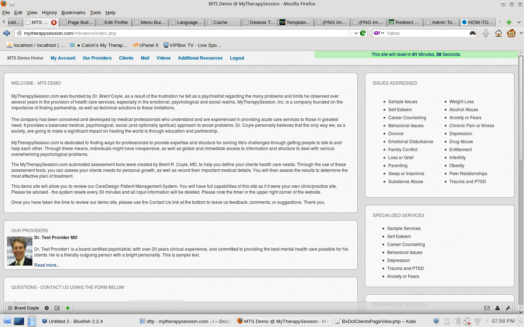Open the new tab green plus button
Viewport: 524px width, 327px height.
pos(509,22)
